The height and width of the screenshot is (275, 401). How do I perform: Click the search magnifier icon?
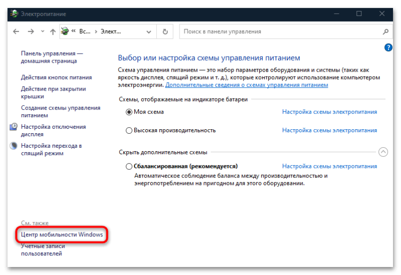[x=385, y=32]
